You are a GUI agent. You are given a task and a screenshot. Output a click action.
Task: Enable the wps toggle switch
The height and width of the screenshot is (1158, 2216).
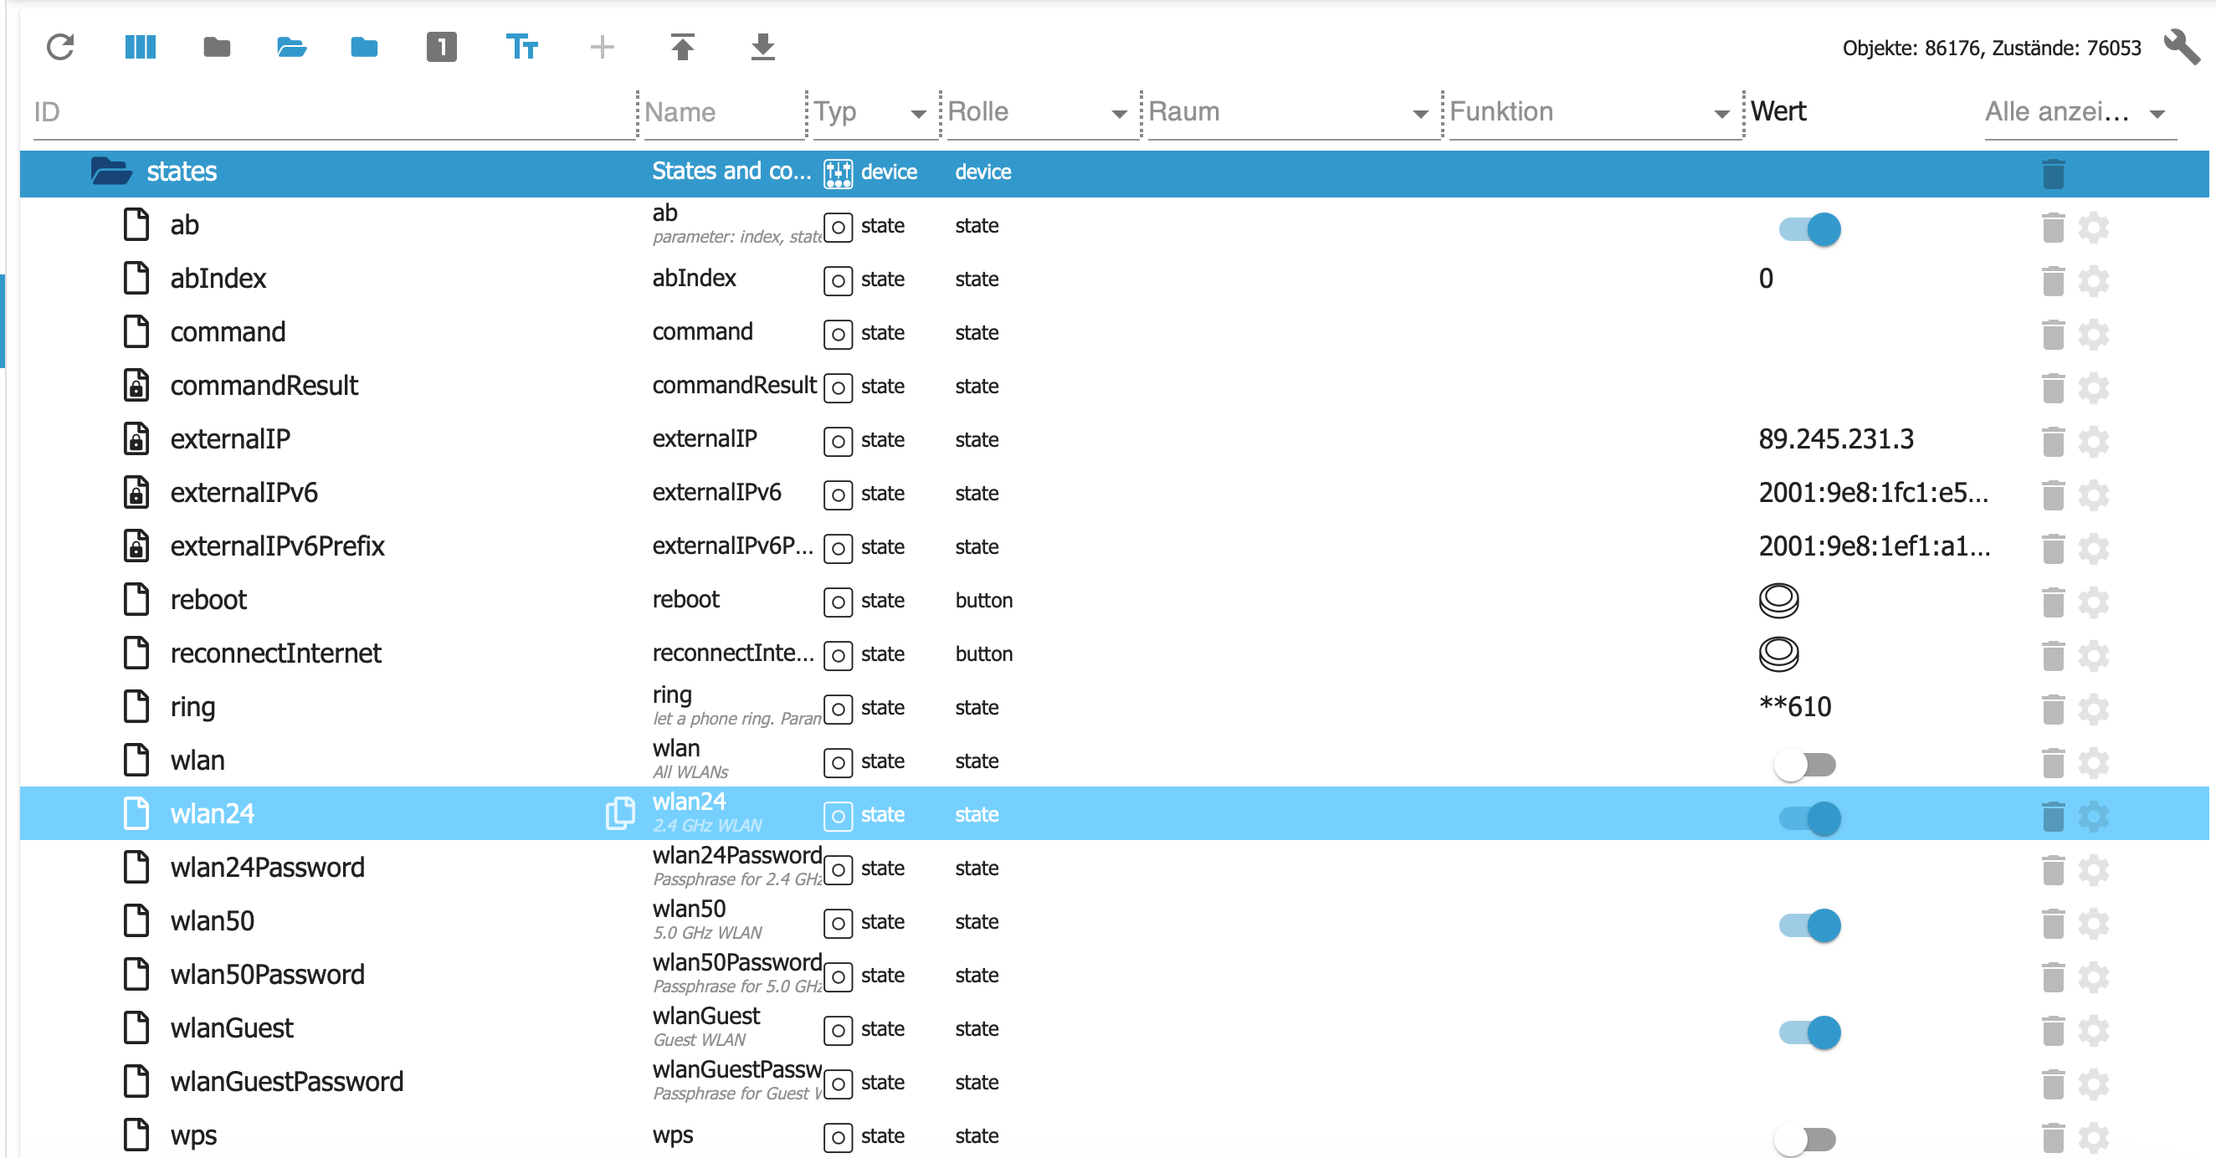(x=1805, y=1139)
